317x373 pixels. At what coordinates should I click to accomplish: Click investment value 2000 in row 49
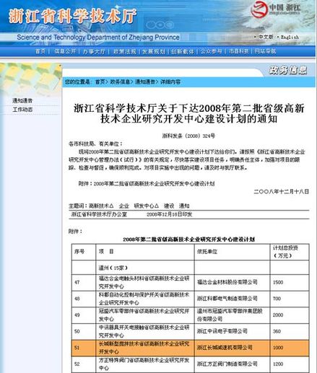coord(278,315)
